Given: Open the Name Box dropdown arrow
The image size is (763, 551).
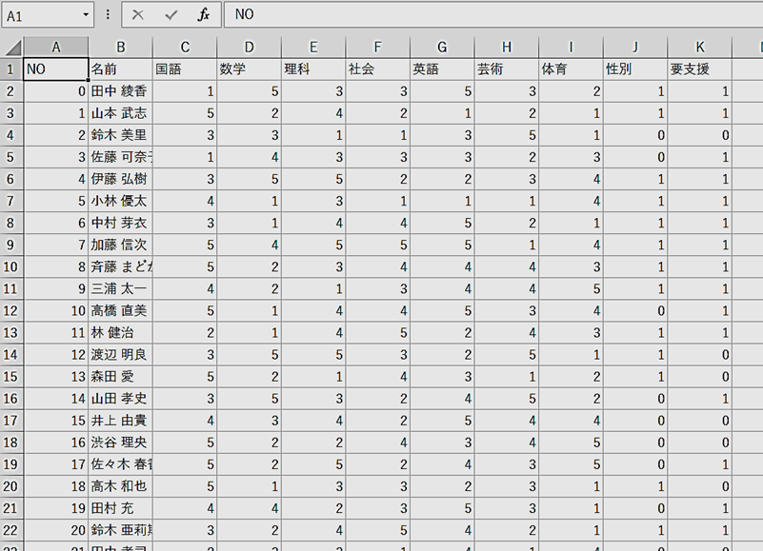Looking at the screenshot, I should (87, 15).
